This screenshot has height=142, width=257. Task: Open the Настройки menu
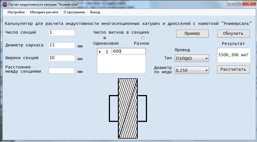tap(16, 12)
